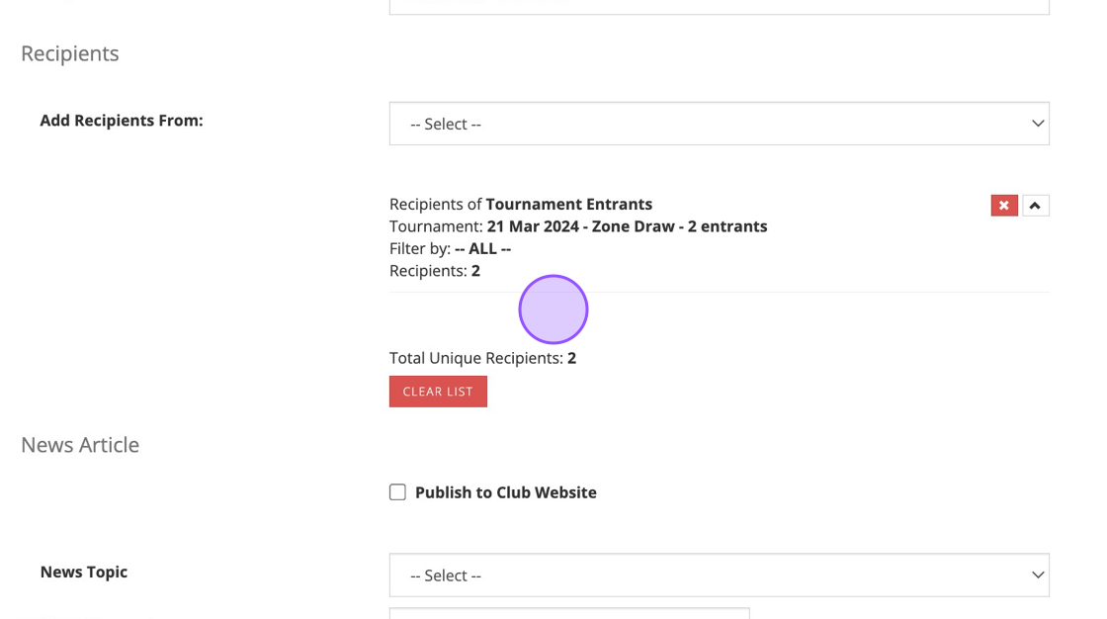Click the Publish to Club Website label

click(x=505, y=492)
